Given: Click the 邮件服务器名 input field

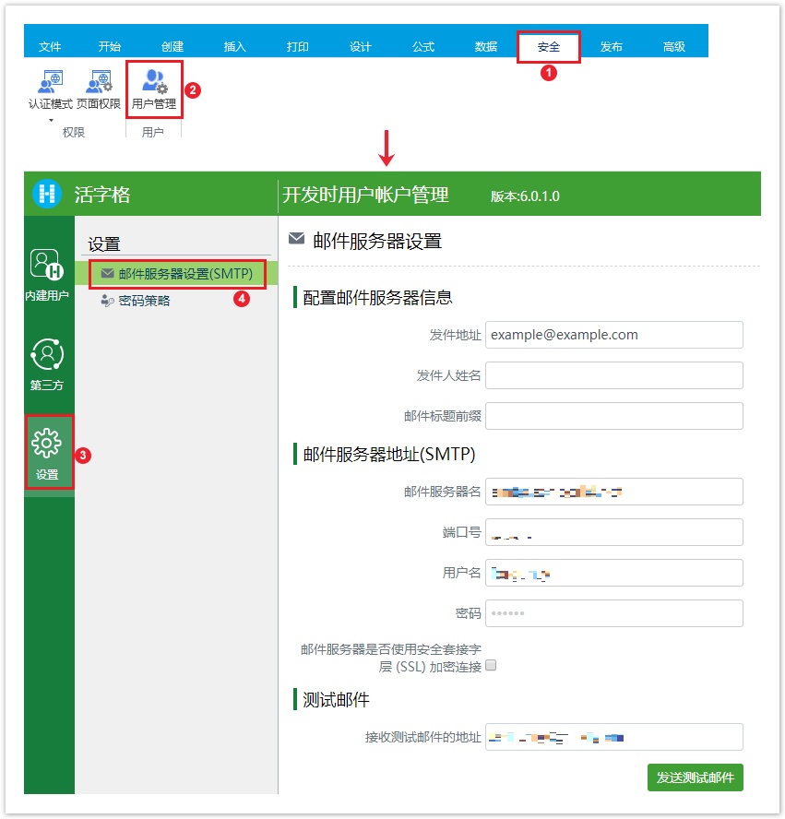Looking at the screenshot, I should point(614,492).
